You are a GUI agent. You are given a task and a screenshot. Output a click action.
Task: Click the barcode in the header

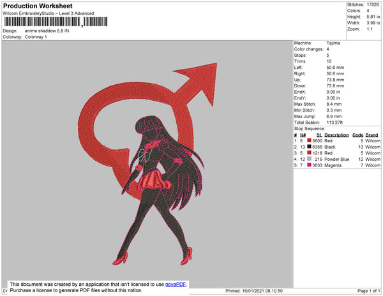click(56, 22)
